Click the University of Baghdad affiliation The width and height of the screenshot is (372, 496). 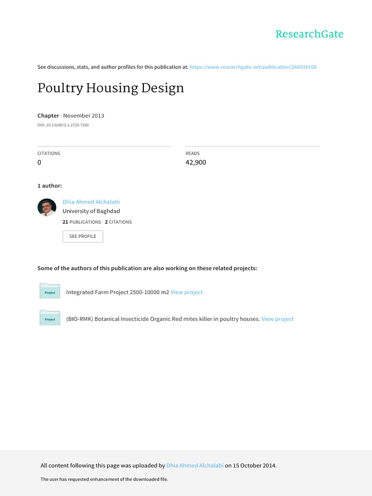click(x=91, y=211)
